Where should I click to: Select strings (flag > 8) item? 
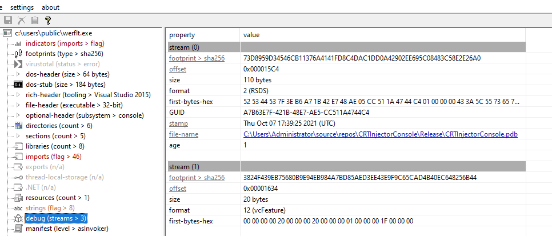(x=50, y=208)
